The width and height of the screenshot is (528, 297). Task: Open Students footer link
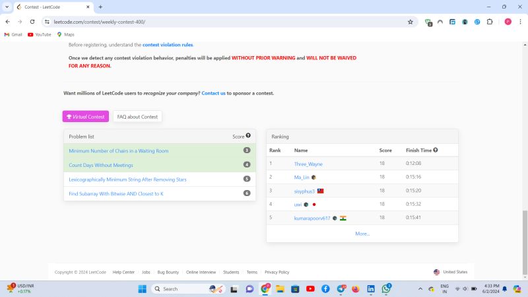(x=231, y=272)
